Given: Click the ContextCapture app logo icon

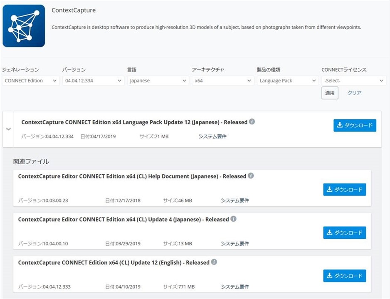Looking at the screenshot, I should 23,26.
